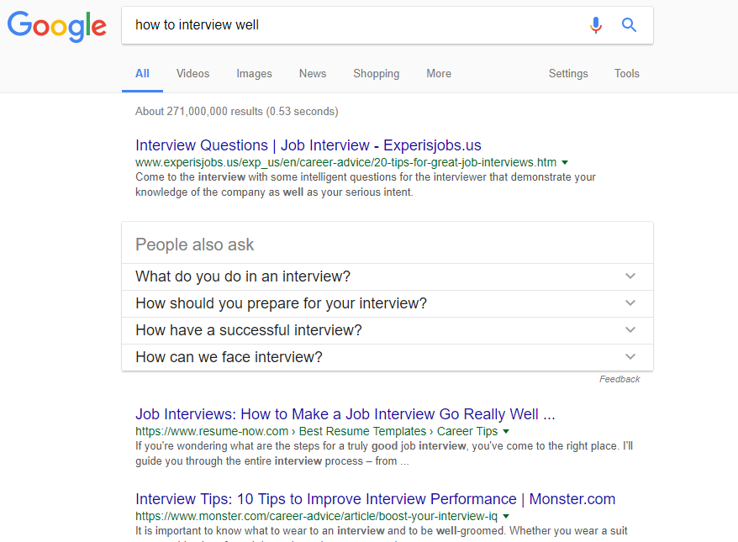Start voice search with the microphone icon
Viewport: 738px width, 542px height.
(596, 25)
